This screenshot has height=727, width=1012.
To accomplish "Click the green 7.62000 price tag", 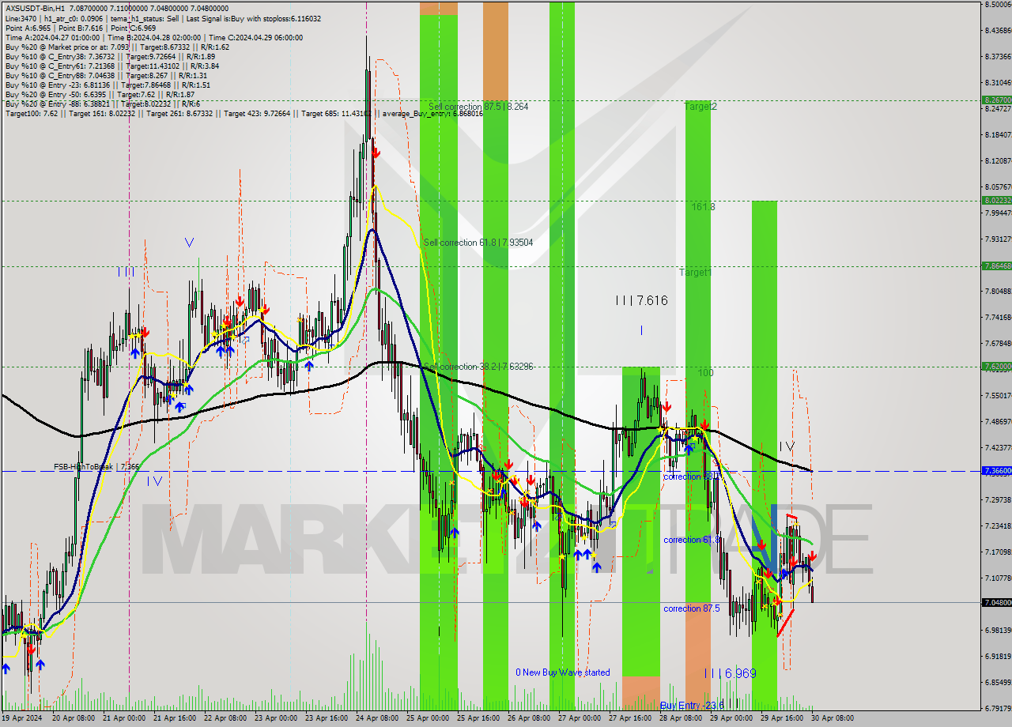I will click(x=996, y=367).
